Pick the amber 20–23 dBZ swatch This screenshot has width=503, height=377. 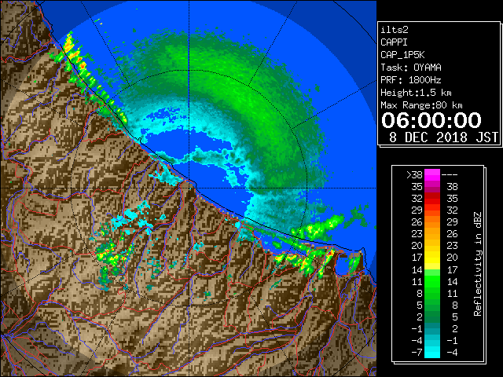(432, 246)
